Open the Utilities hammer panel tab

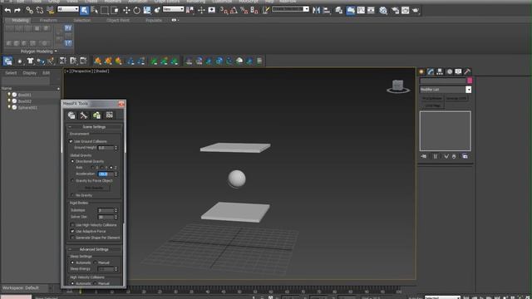[x=467, y=71]
